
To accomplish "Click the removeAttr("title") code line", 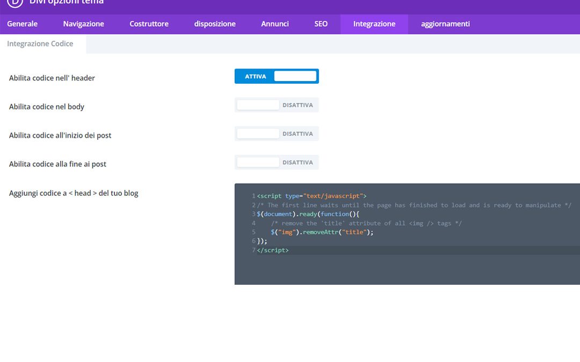I will [x=322, y=232].
